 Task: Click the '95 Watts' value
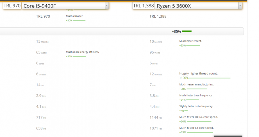pyautogui.click(x=155, y=52)
